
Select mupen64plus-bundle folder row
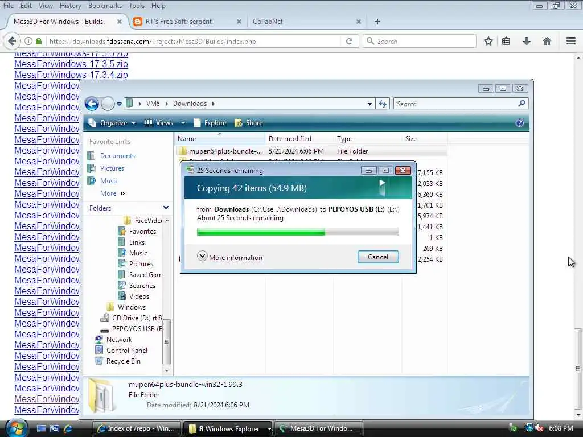311,151
